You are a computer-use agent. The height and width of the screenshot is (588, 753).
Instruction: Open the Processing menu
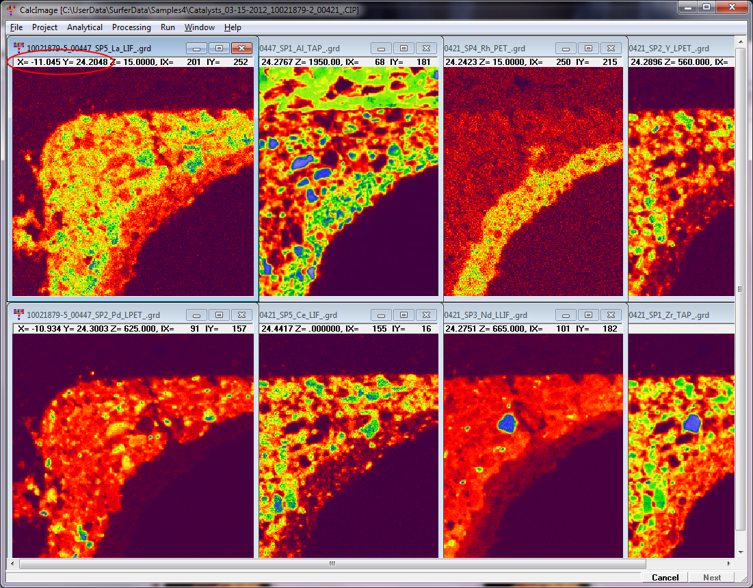[x=131, y=27]
